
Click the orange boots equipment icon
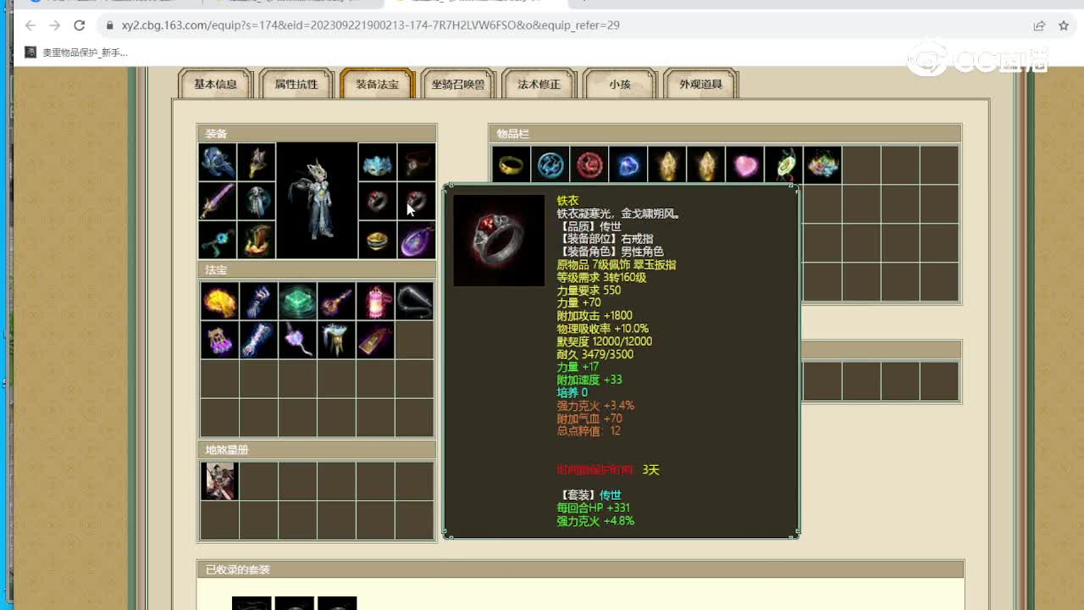(257, 240)
